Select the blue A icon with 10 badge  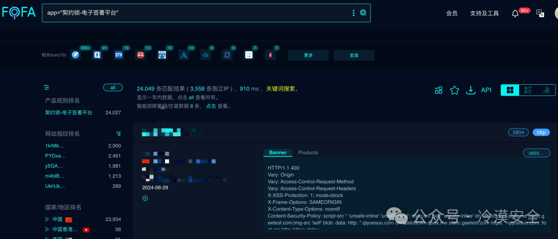(x=184, y=55)
